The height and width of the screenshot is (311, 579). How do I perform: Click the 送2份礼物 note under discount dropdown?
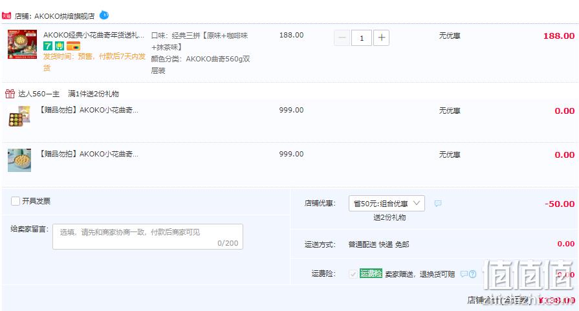pos(389,217)
